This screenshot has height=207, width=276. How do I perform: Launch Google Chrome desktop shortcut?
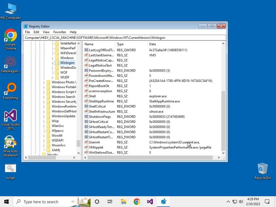pos(11,39)
